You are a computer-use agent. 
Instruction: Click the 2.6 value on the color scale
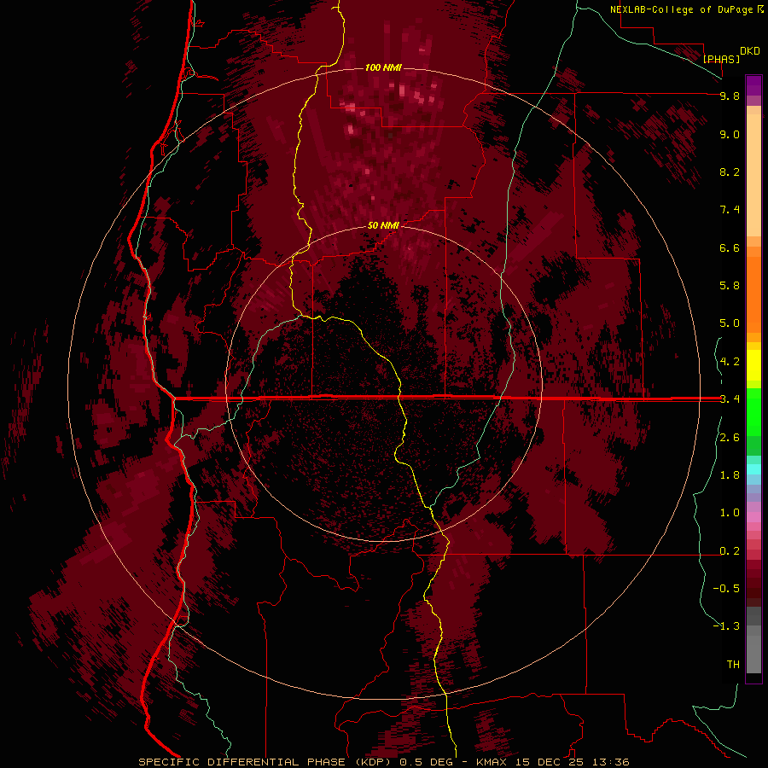tap(730, 438)
